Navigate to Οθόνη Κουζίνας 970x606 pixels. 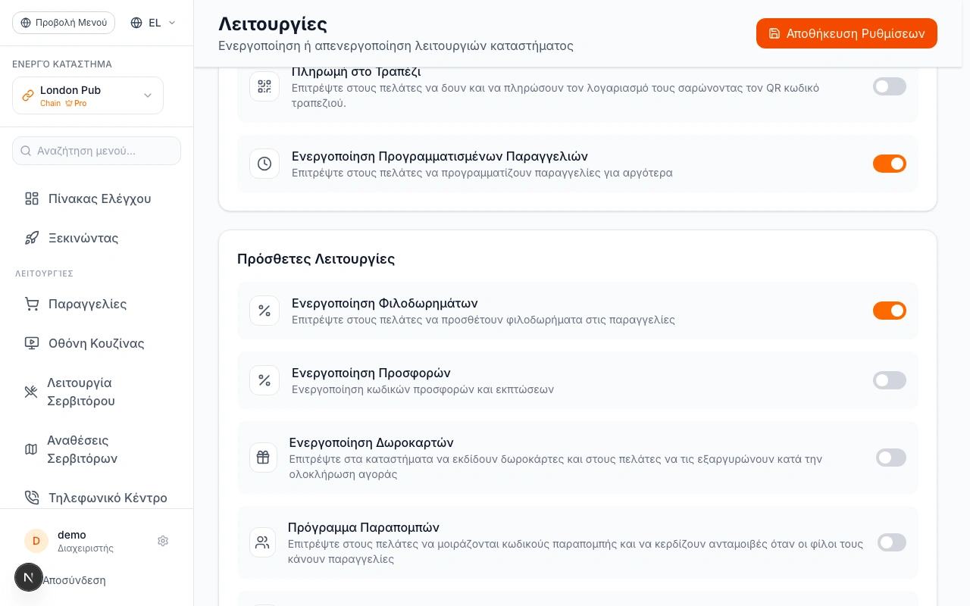click(97, 343)
